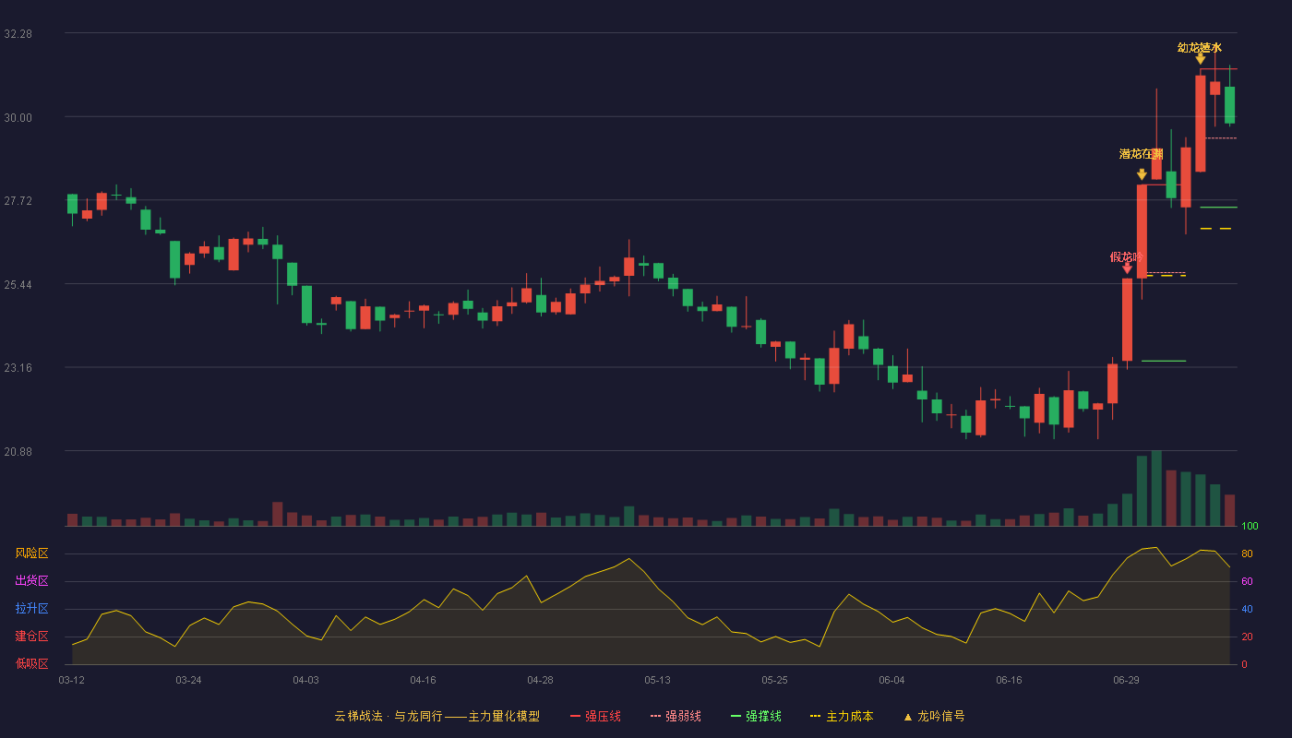The height and width of the screenshot is (738, 1292).
Task: Hide the 强撑线 series via legend
Action: pyautogui.click(x=756, y=716)
